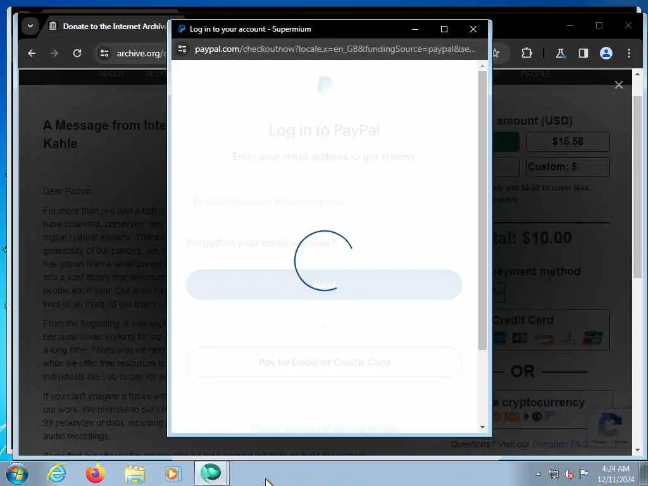Click the email address field in PayPal login

(x=324, y=202)
